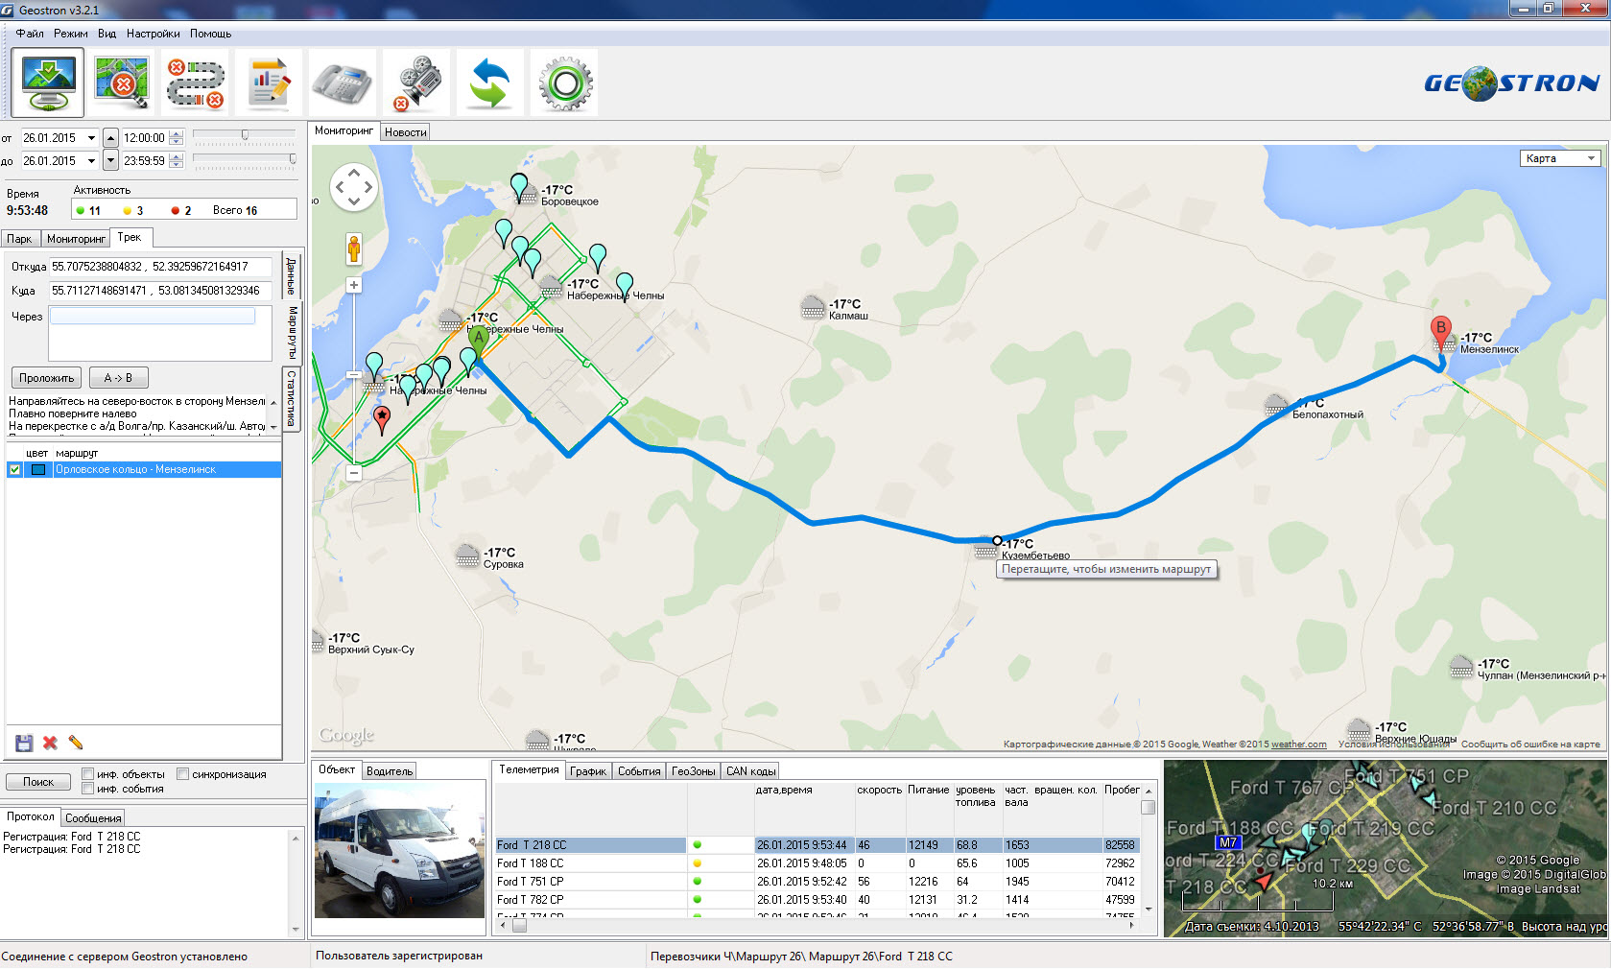Zoom in the map with plus button
The height and width of the screenshot is (969, 1611).
coord(354,285)
